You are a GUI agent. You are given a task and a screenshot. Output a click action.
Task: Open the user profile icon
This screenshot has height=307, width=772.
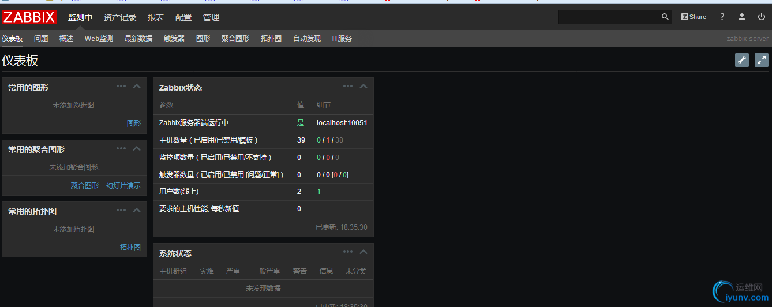click(742, 17)
